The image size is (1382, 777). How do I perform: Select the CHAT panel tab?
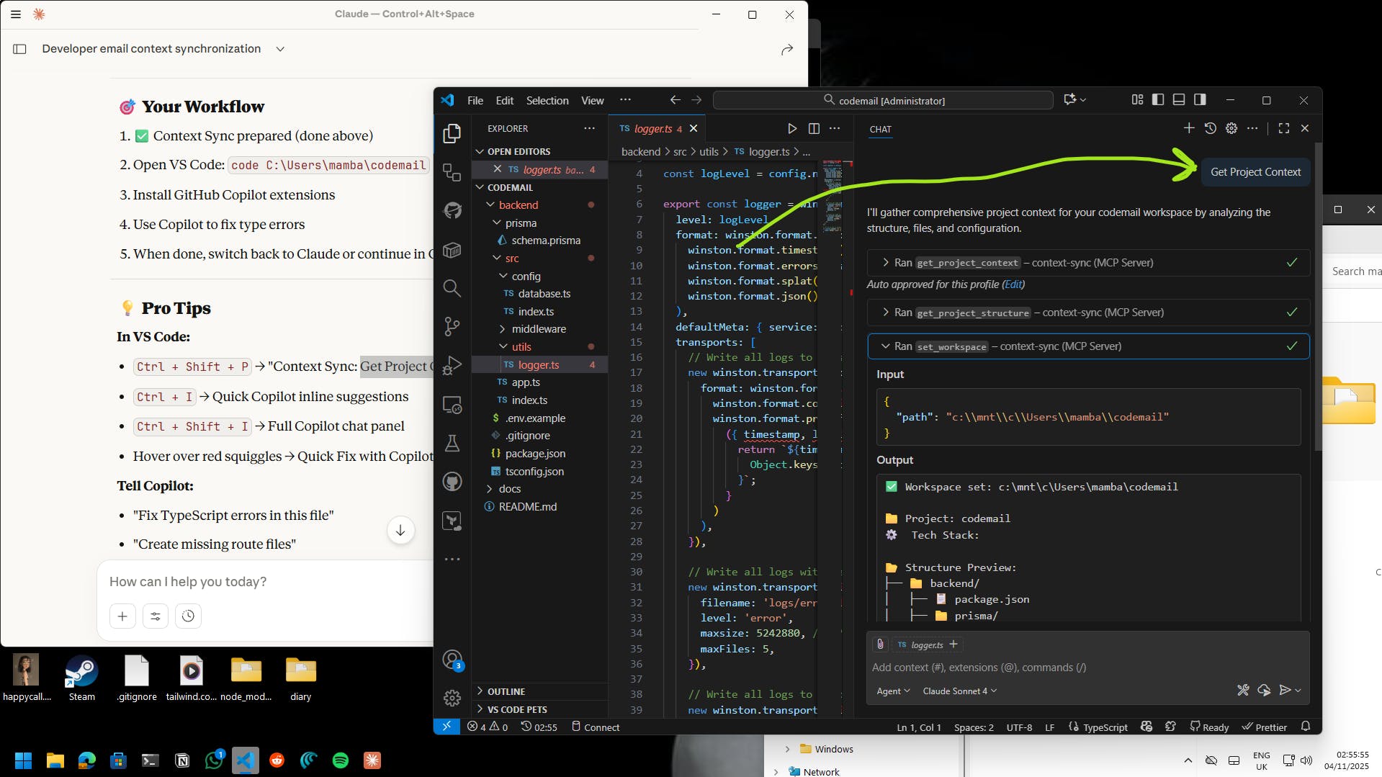click(880, 129)
